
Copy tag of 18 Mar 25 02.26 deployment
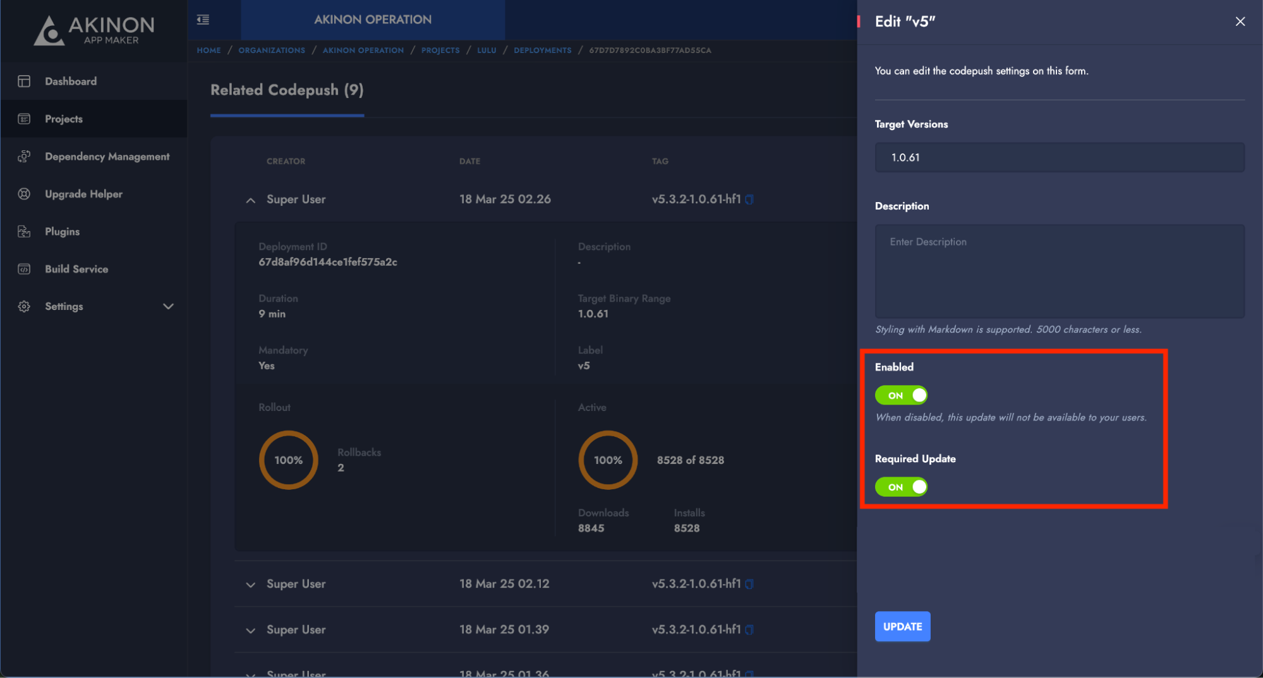[x=749, y=199]
